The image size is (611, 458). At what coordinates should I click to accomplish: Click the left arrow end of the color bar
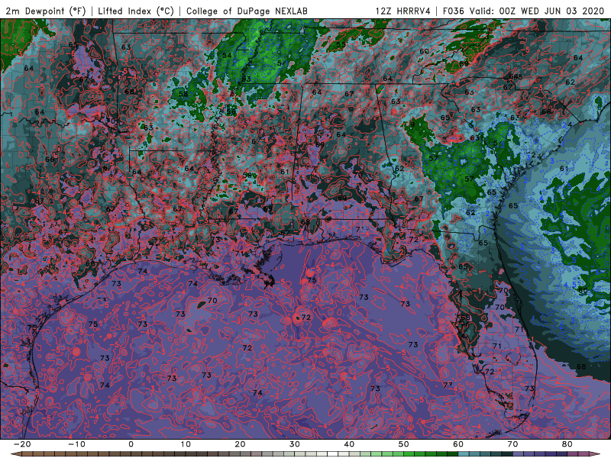15,454
